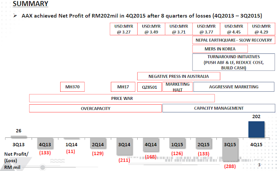Click the slide page number 3

(259, 165)
